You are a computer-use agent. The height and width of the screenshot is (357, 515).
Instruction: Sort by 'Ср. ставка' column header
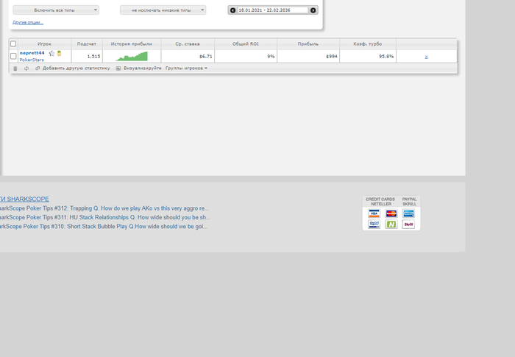pos(188,43)
